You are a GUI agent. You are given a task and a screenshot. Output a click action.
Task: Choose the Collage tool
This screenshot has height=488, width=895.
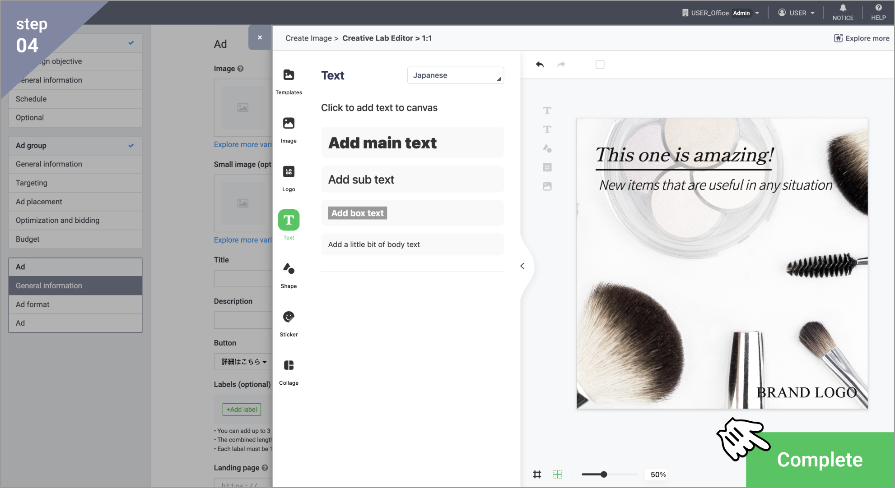(x=289, y=365)
